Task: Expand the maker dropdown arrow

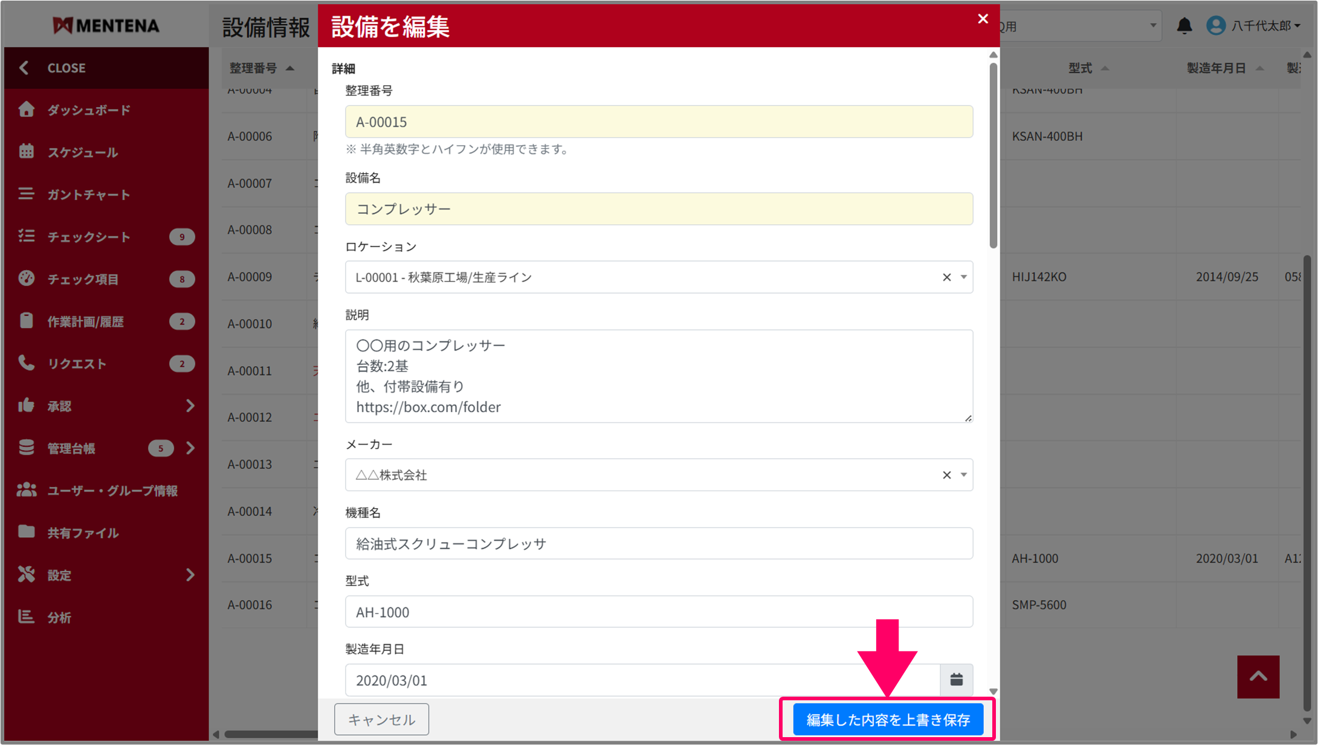Action: [x=964, y=475]
